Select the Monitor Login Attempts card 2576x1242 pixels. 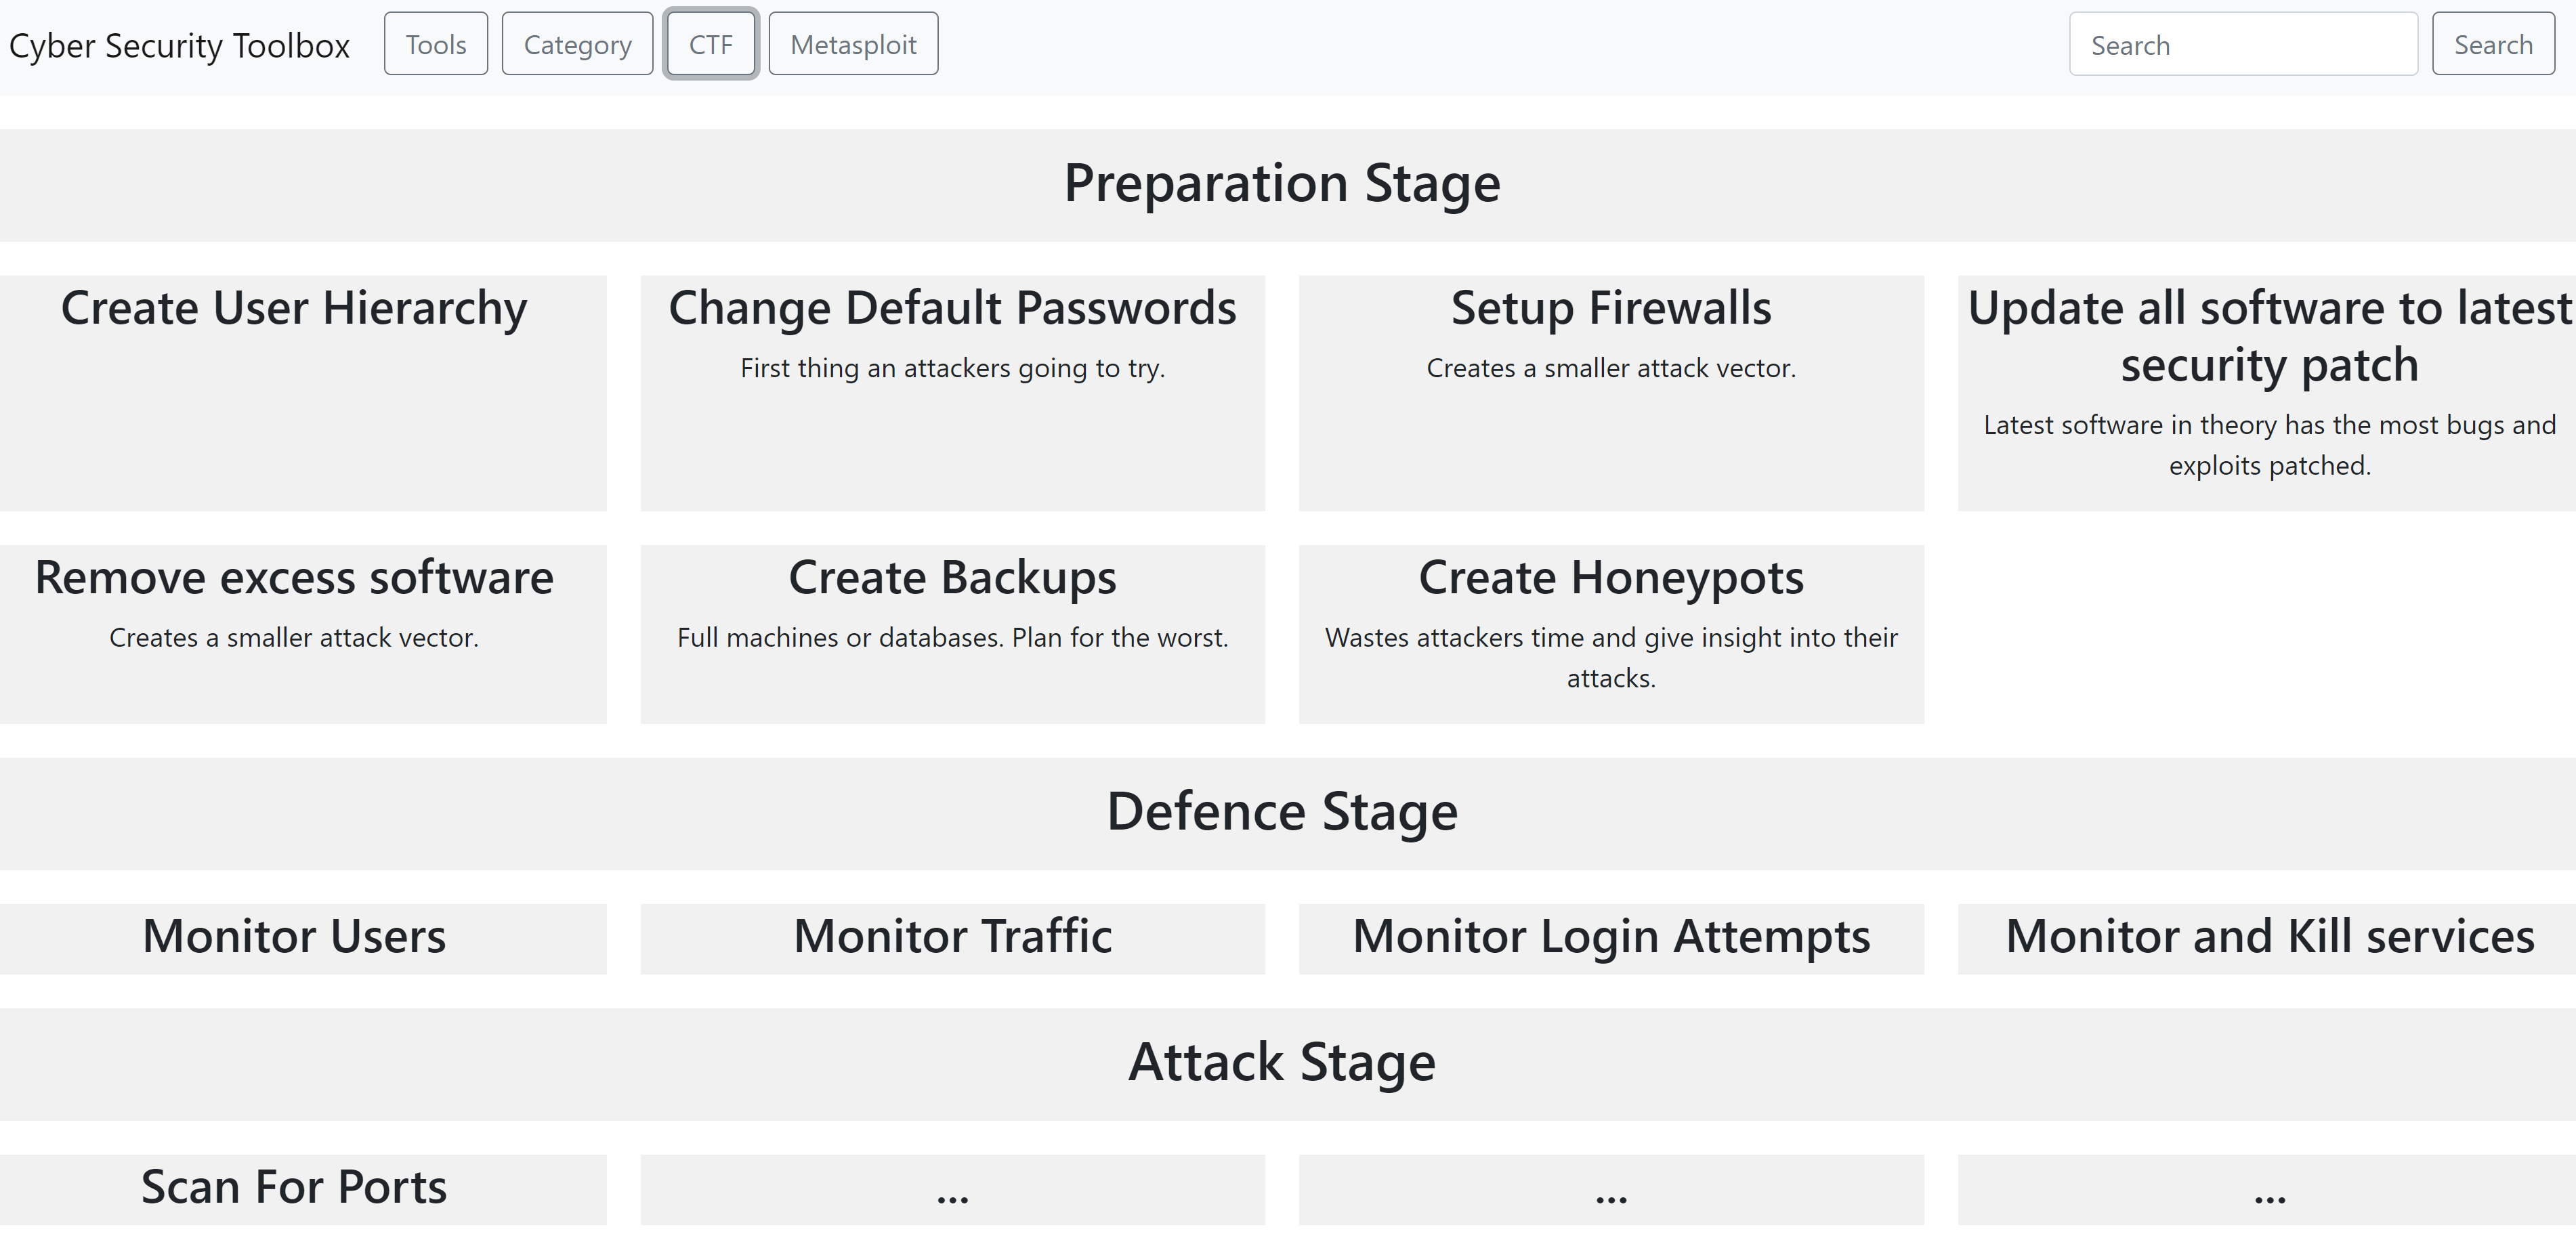1611,939
